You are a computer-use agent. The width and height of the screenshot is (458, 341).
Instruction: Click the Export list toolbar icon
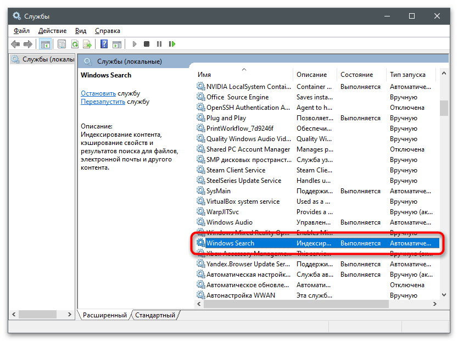pos(87,44)
